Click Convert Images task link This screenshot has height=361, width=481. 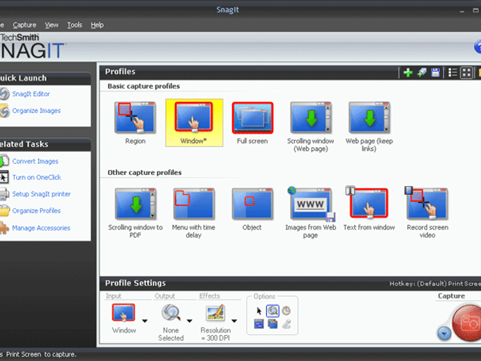coord(36,161)
